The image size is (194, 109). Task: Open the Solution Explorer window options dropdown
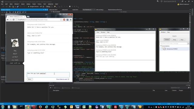point(44,10)
